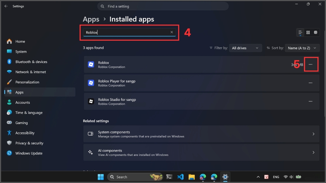
Task: Click the 3 apps found text
Action: click(93, 48)
